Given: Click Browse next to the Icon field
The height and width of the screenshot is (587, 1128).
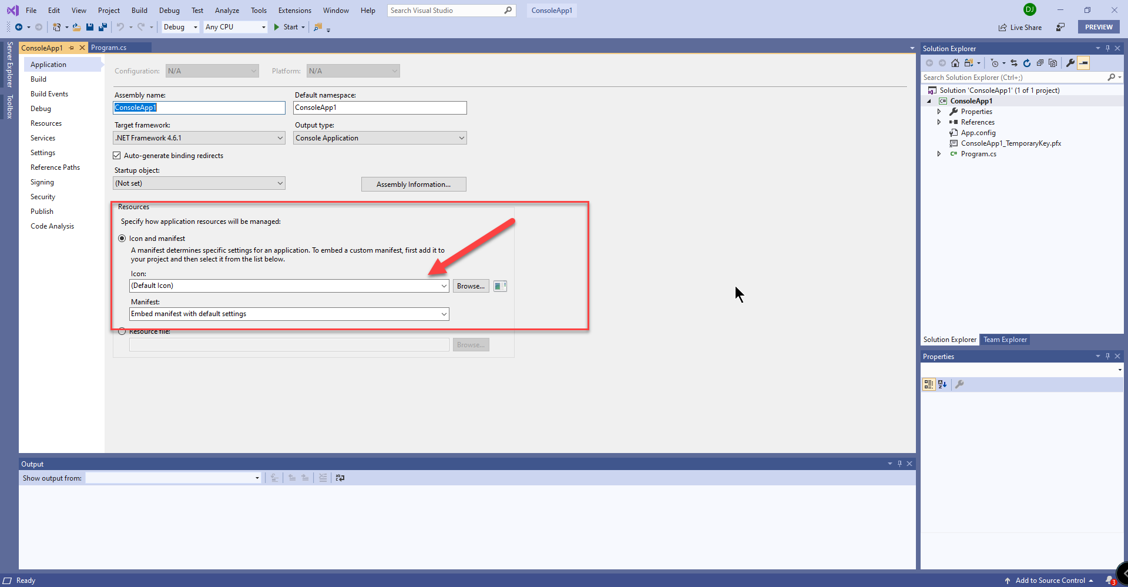Looking at the screenshot, I should (471, 286).
